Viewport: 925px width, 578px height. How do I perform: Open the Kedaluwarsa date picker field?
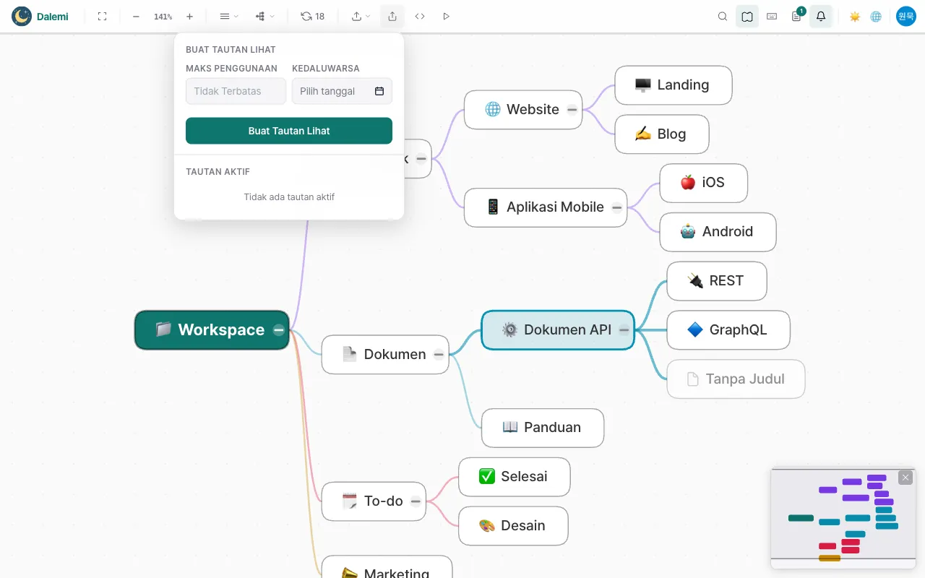(x=342, y=91)
